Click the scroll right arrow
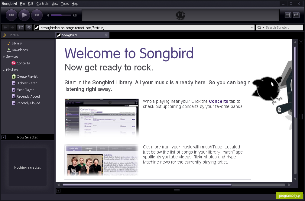305x201 pixels. tap(290, 185)
